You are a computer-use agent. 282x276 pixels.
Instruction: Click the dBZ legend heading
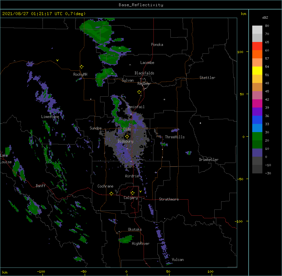pos(265,17)
